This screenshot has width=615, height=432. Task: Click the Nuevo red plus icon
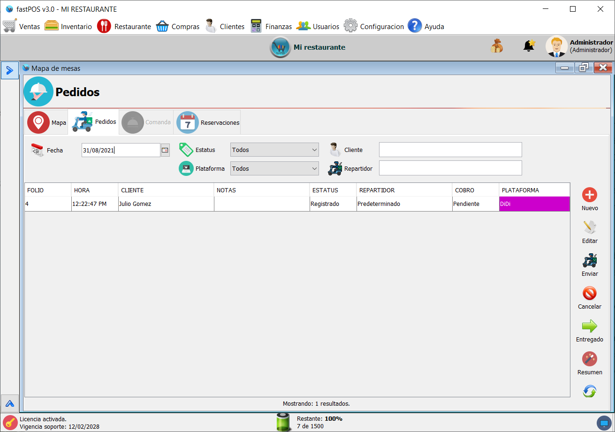point(590,195)
